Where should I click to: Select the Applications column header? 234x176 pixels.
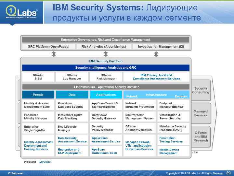tap(106, 95)
